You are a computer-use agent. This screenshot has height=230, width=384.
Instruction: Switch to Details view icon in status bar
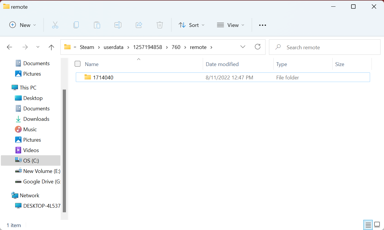[x=368, y=224]
